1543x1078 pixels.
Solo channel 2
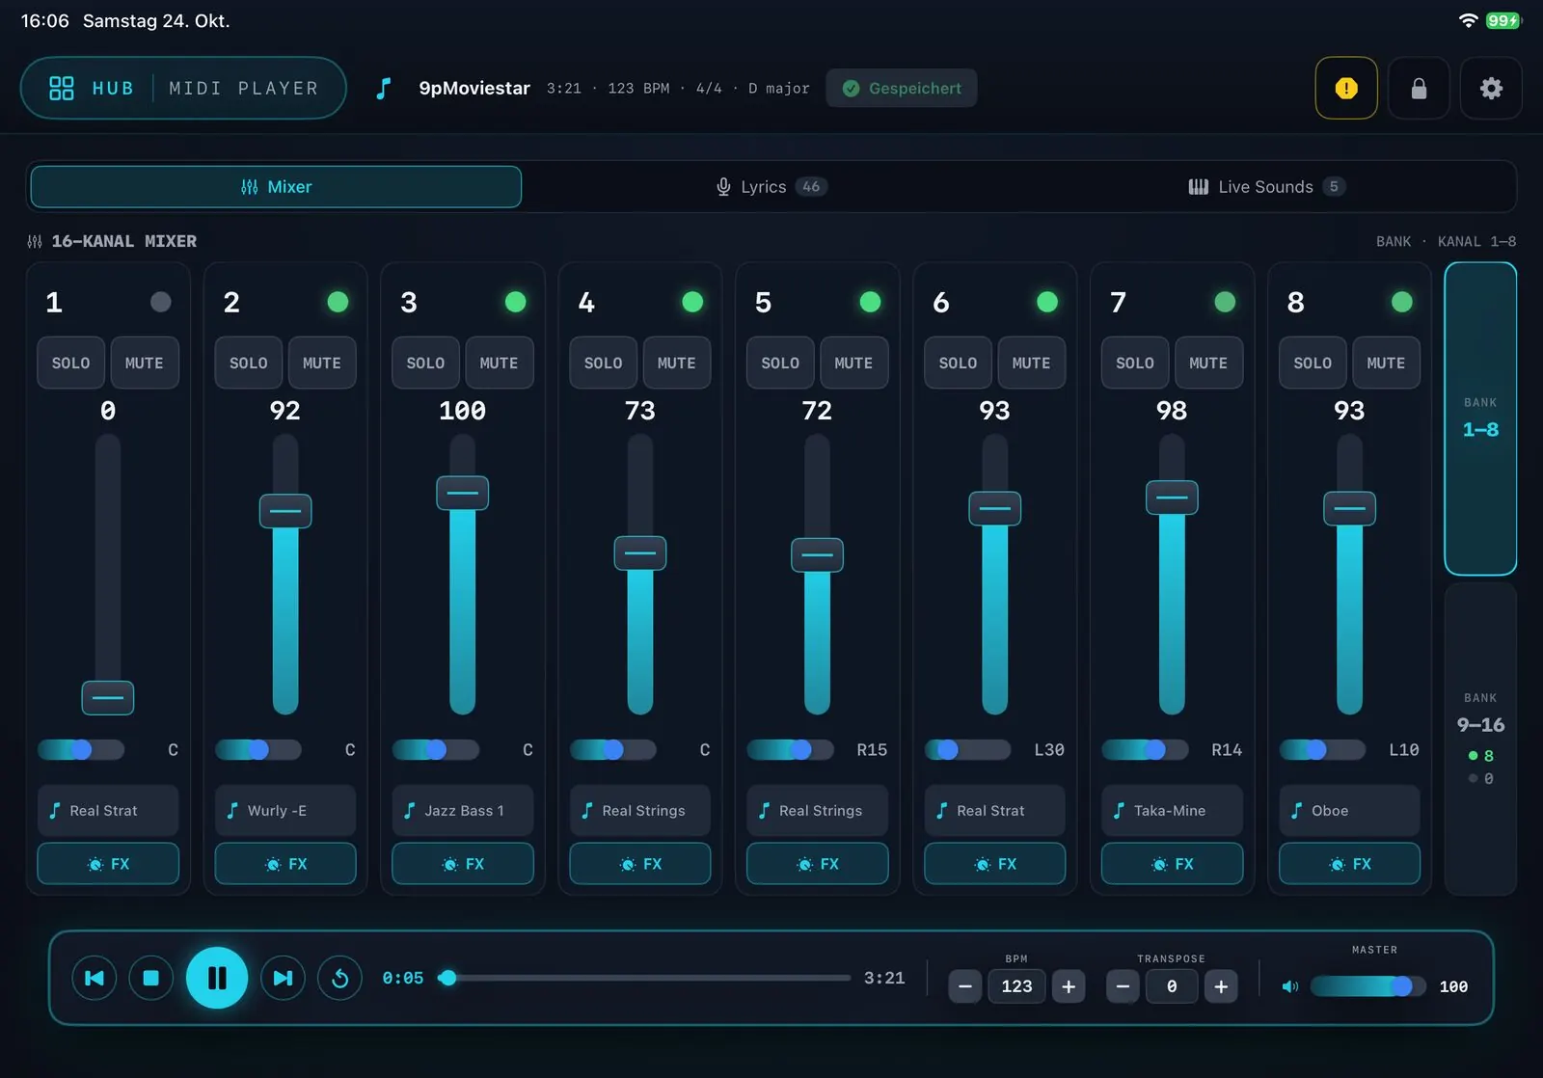[x=248, y=363]
